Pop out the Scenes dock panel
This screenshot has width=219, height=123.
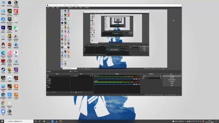pyautogui.click(x=69, y=74)
